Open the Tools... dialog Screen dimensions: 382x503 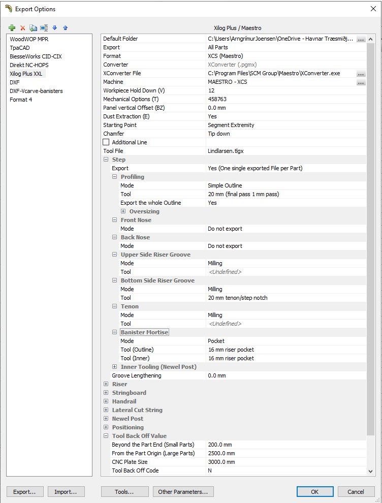pyautogui.click(x=125, y=492)
